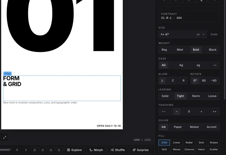
Task: Choose the Dots fill pattern
Action: click(201, 143)
